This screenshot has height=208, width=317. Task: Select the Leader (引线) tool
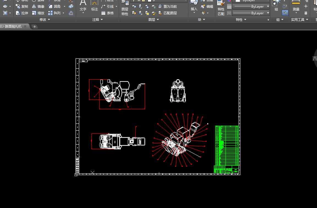click(107, 7)
